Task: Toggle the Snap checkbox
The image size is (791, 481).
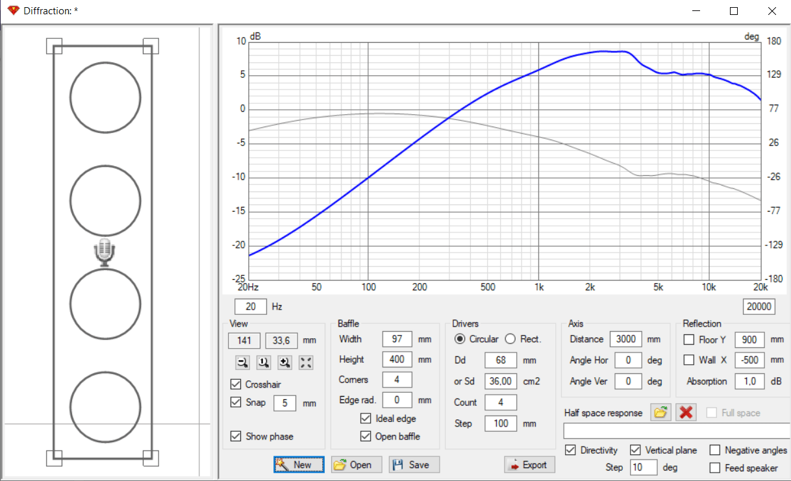Action: pyautogui.click(x=236, y=402)
